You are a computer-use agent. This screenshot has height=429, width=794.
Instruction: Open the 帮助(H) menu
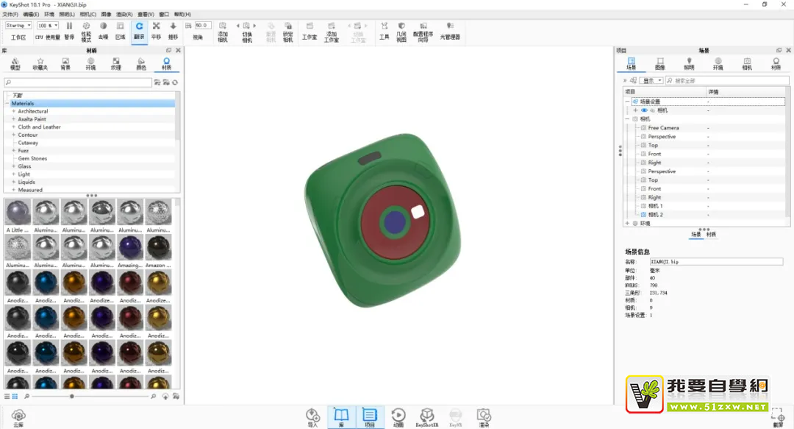[x=182, y=14]
